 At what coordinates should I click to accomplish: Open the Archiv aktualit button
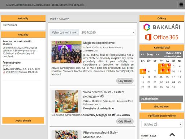click(x=23, y=121)
